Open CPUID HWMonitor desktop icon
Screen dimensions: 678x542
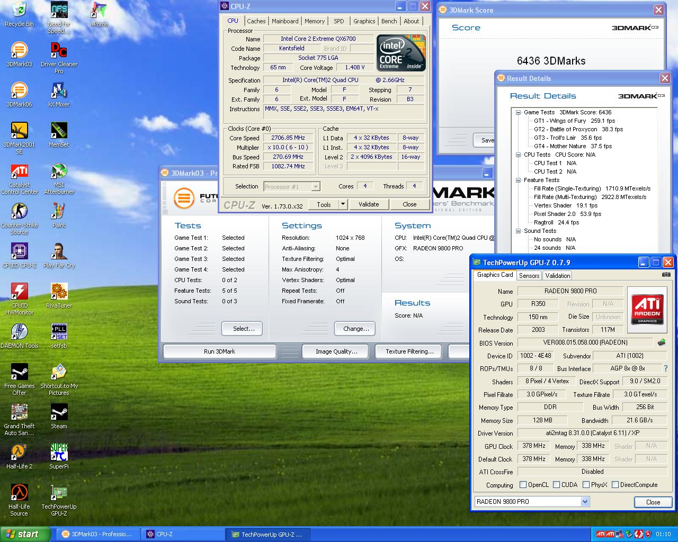(19, 299)
